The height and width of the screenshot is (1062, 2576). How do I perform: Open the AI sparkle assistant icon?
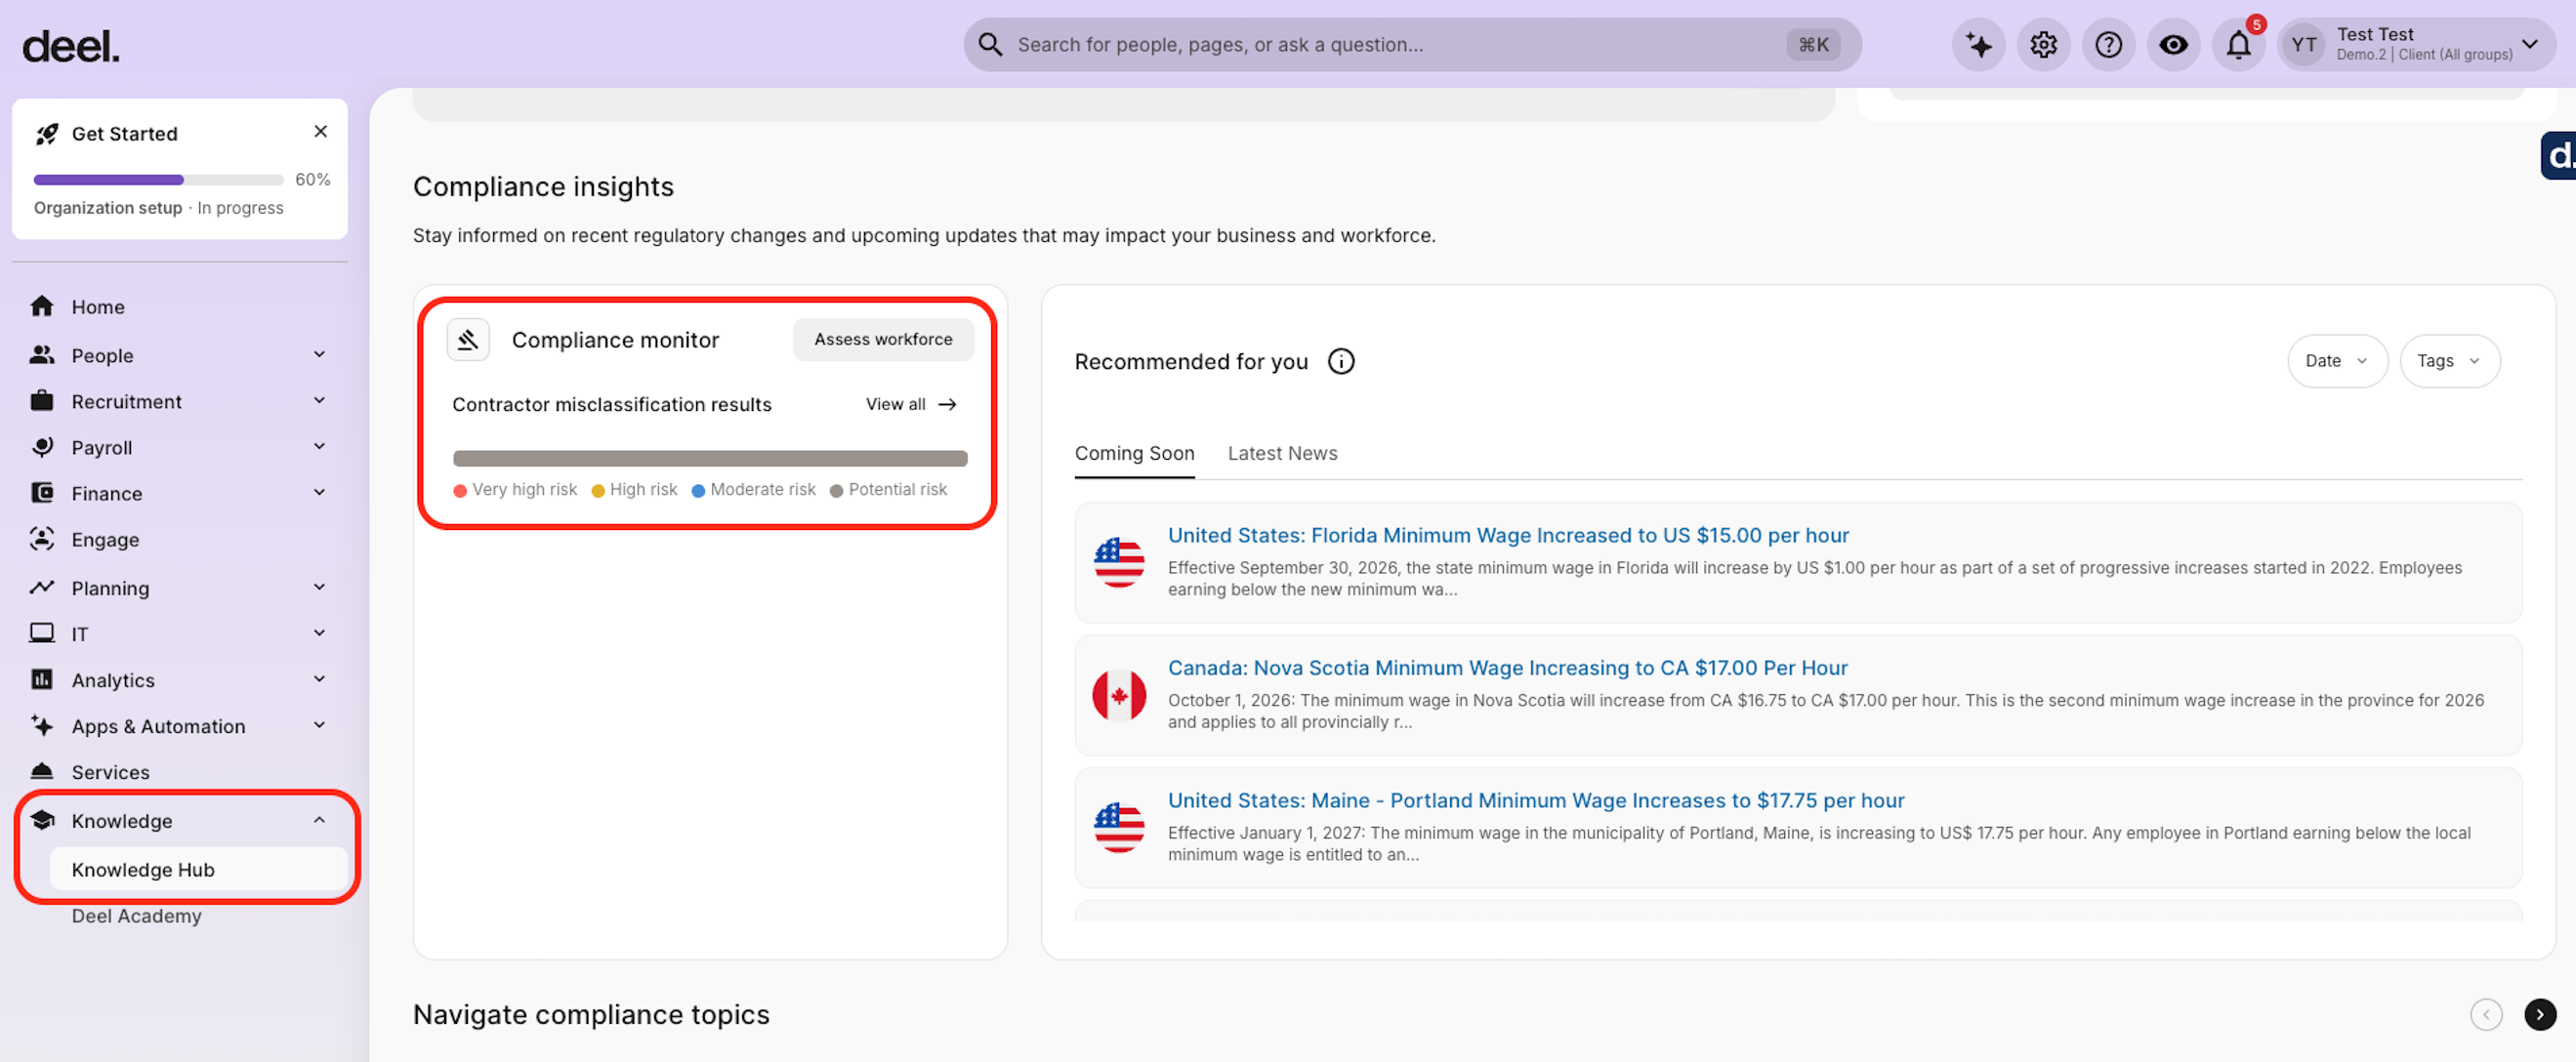click(1978, 44)
